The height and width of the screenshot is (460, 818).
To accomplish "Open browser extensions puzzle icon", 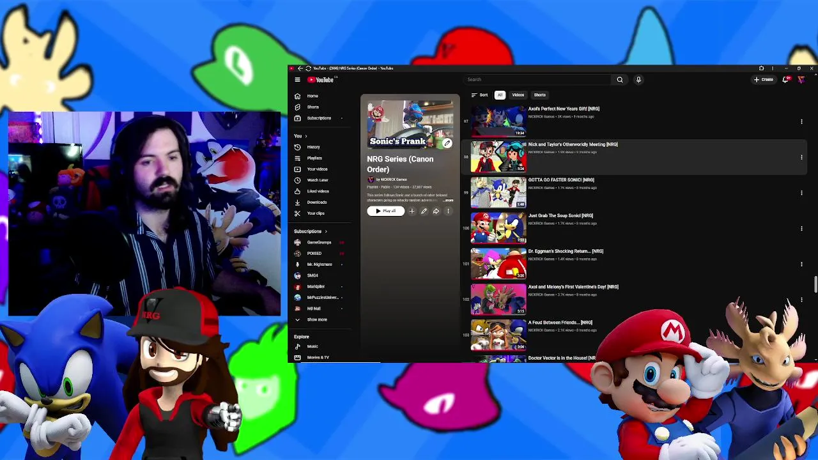I will click(761, 68).
